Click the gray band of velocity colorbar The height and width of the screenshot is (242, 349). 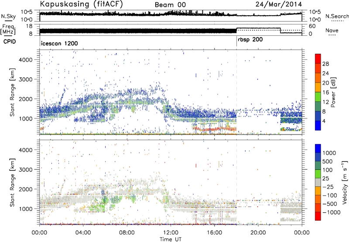[318, 182]
